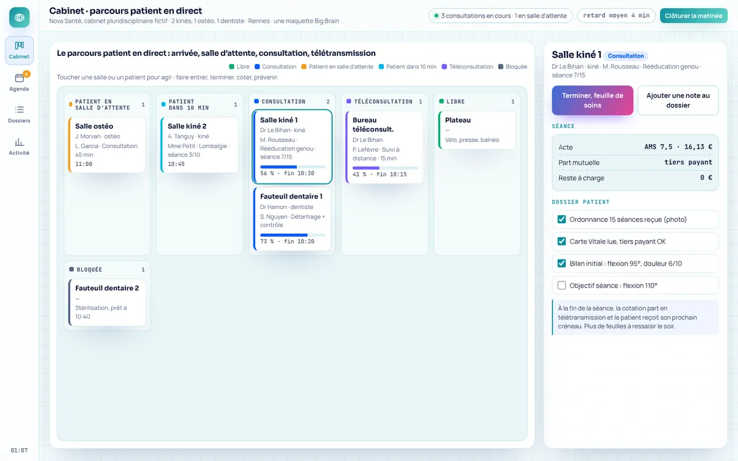
Task: Click the retard moyen 4 min pill
Action: coord(616,16)
